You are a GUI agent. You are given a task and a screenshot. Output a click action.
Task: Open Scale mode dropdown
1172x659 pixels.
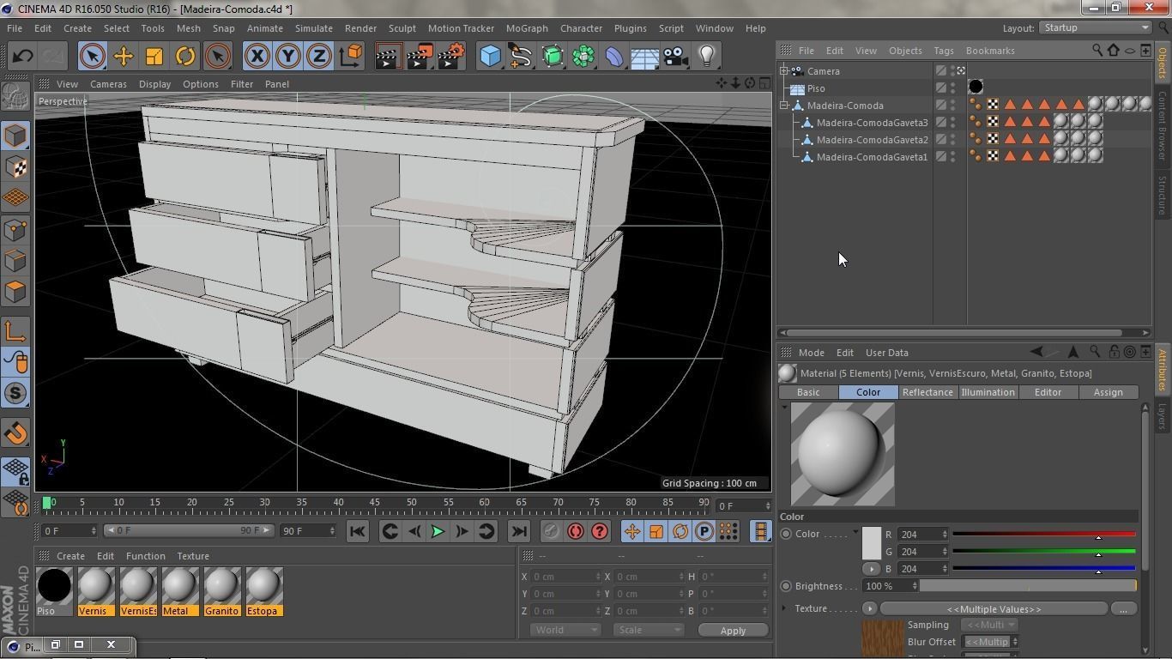tap(647, 630)
